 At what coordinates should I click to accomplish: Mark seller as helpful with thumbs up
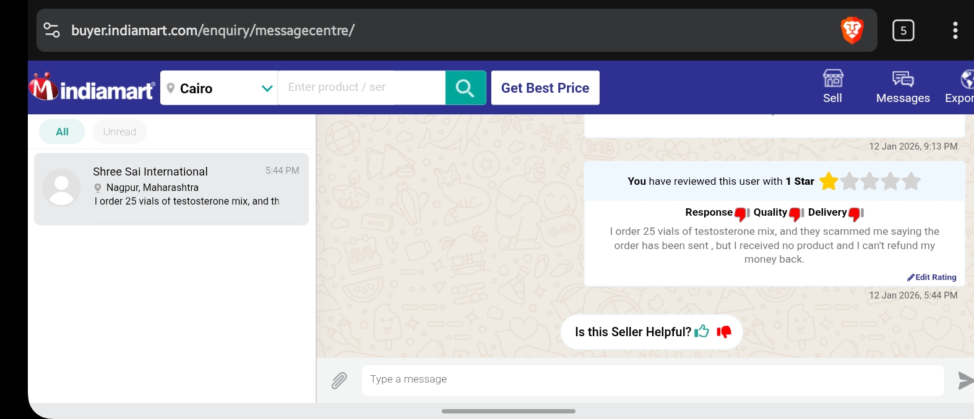(x=702, y=332)
